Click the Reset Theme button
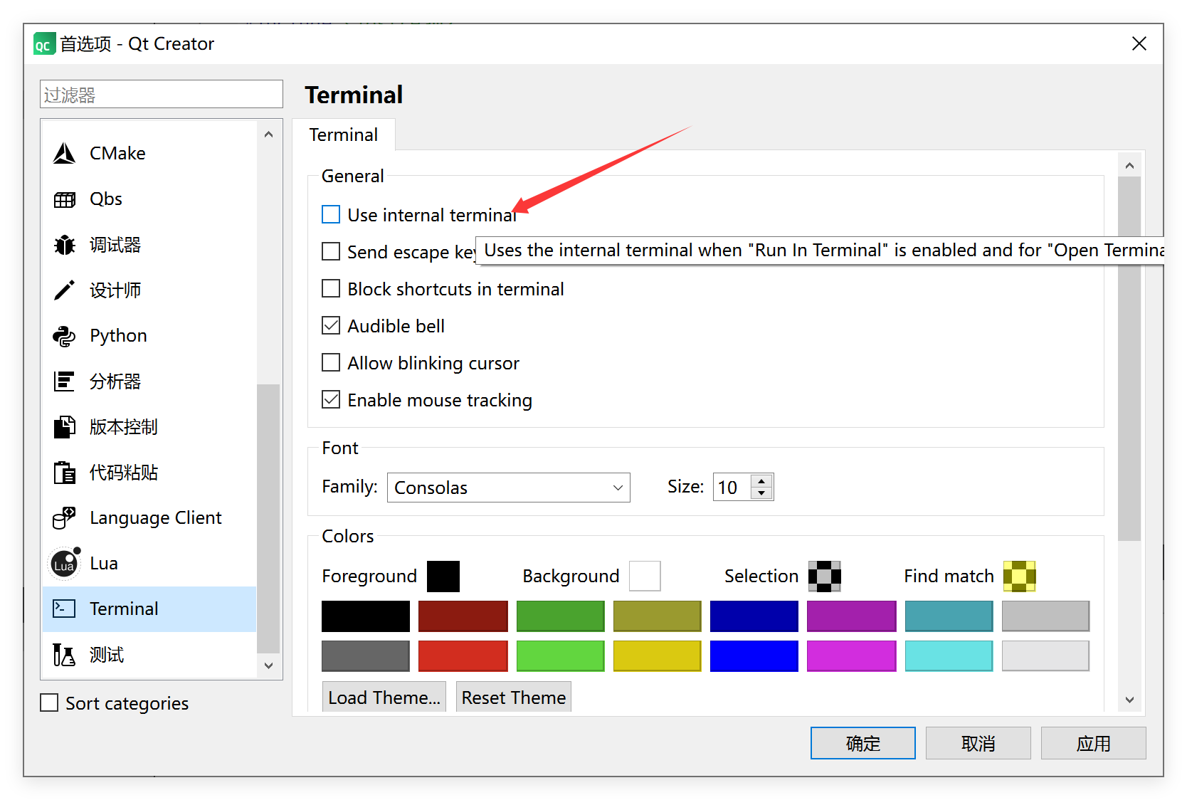This screenshot has width=1187, height=800. pyautogui.click(x=514, y=698)
